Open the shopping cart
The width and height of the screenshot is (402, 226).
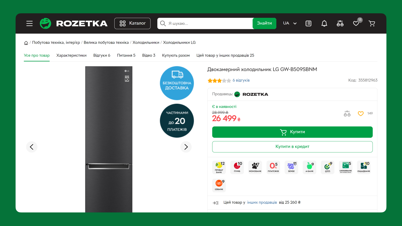coord(372,23)
